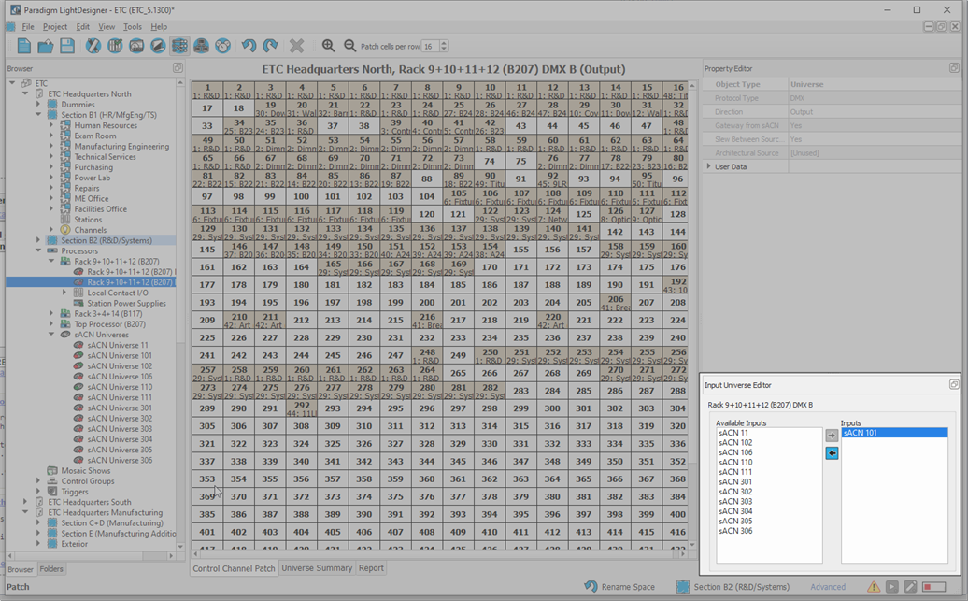Click the Delete (X) toolbar icon
The image size is (968, 601).
coord(298,46)
